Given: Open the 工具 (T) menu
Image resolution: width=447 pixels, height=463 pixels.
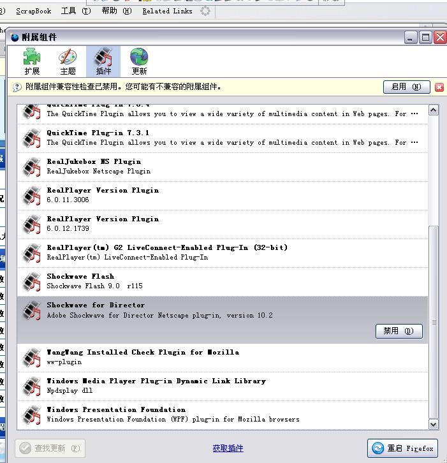Looking at the screenshot, I should tap(76, 11).
